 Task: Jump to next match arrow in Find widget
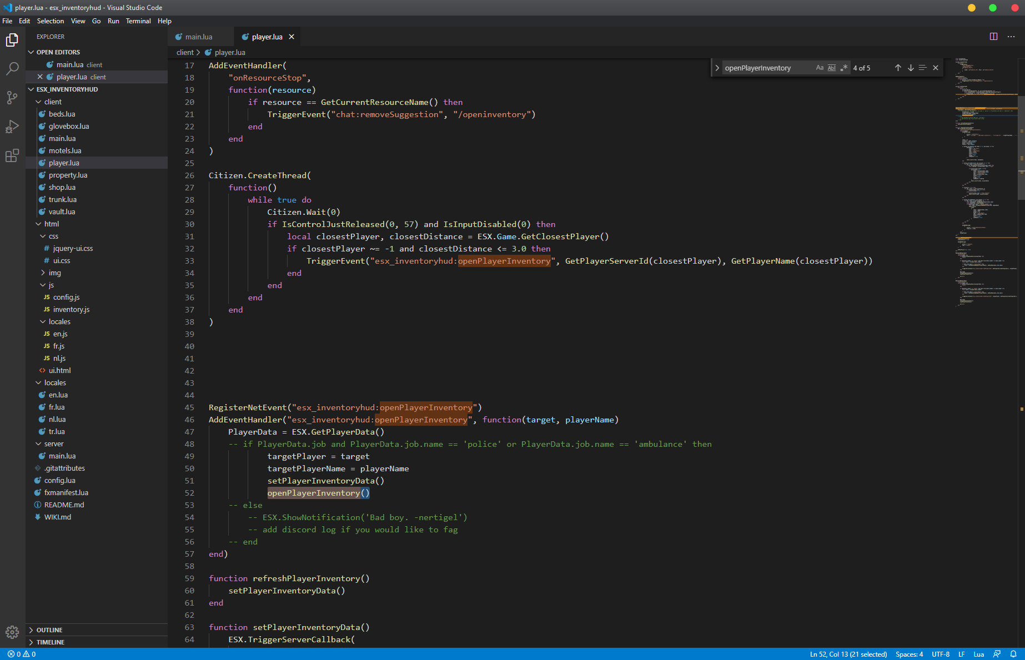click(x=910, y=67)
